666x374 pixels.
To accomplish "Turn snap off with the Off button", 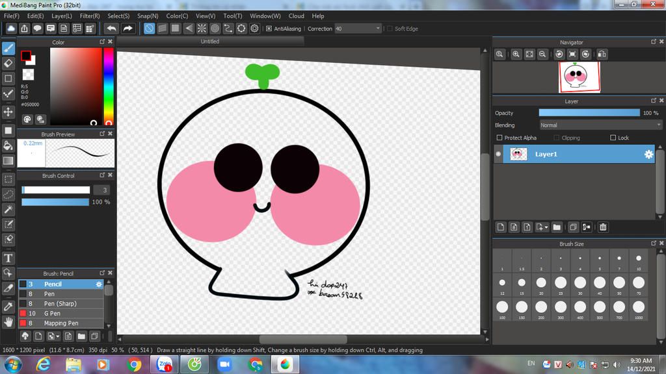I will pyautogui.click(x=149, y=29).
